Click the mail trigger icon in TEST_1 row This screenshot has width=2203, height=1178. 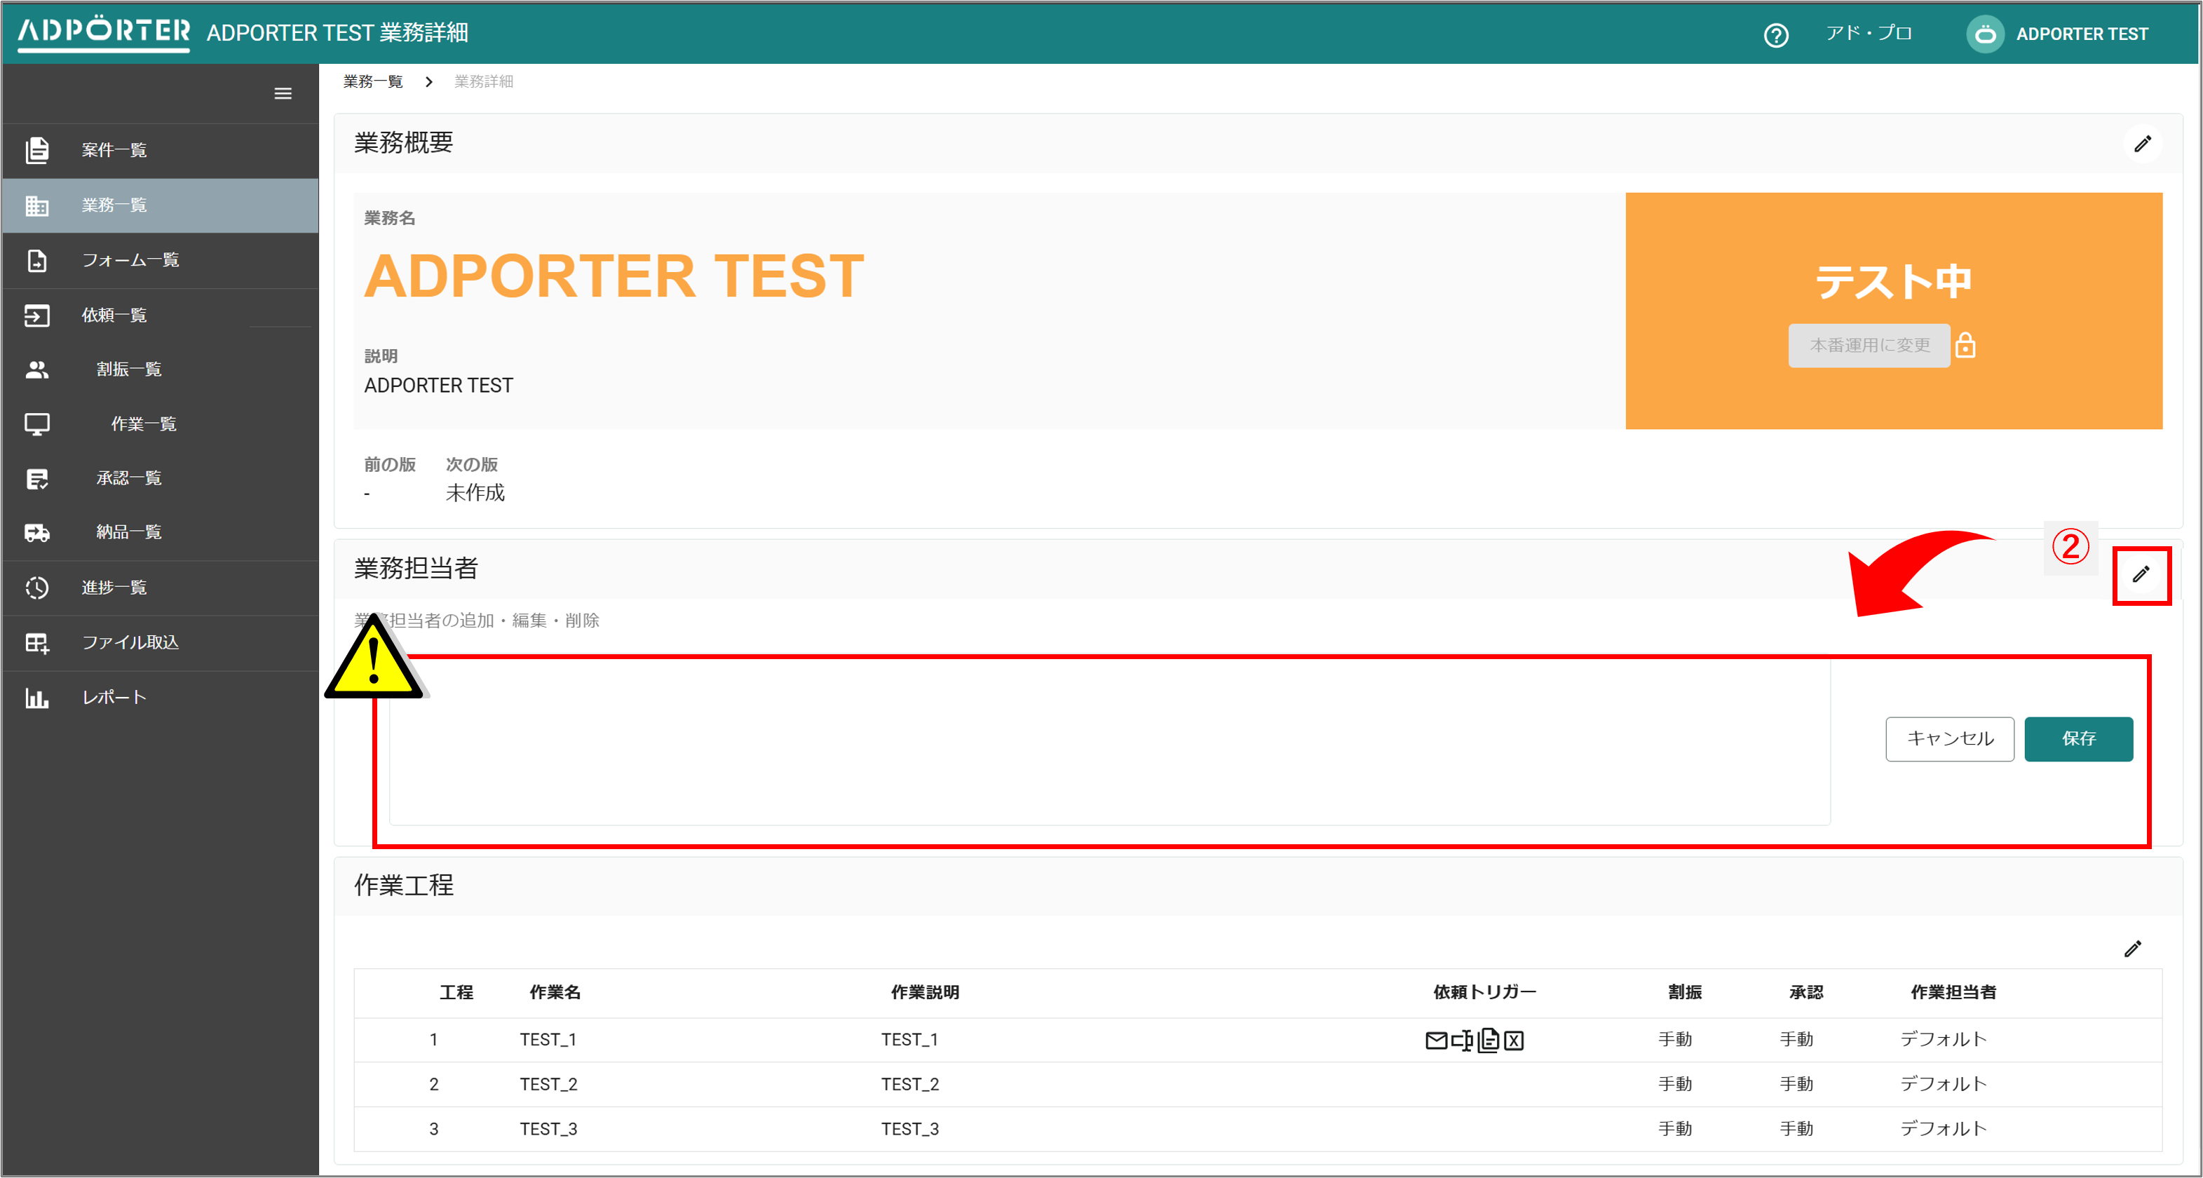pos(1436,1041)
